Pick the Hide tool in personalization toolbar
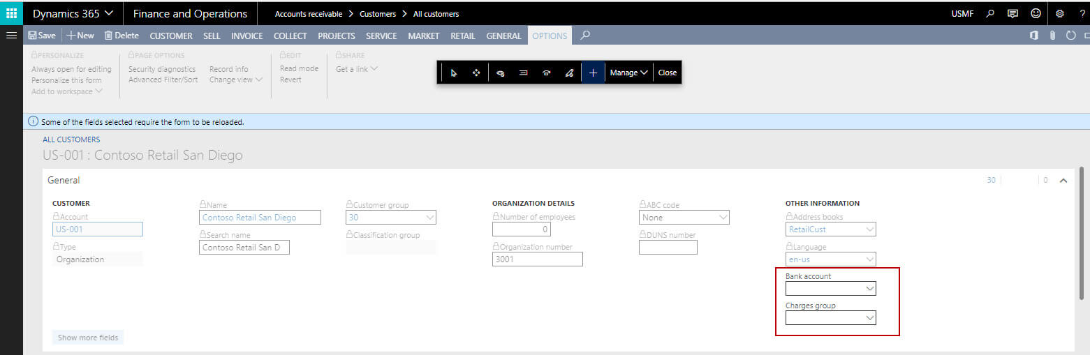 coord(500,73)
